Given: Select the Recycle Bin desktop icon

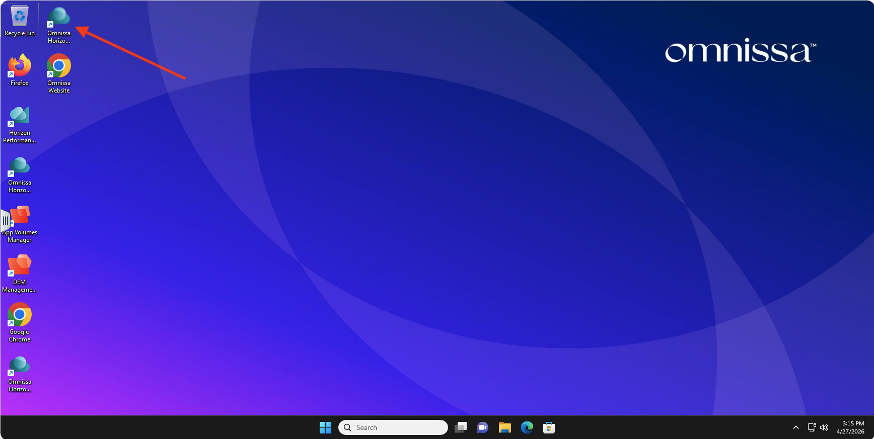Looking at the screenshot, I should pyautogui.click(x=20, y=21).
